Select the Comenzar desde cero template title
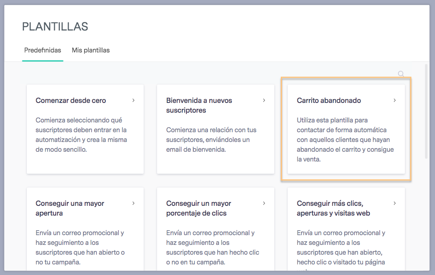The width and height of the screenshot is (435, 275). coord(71,100)
